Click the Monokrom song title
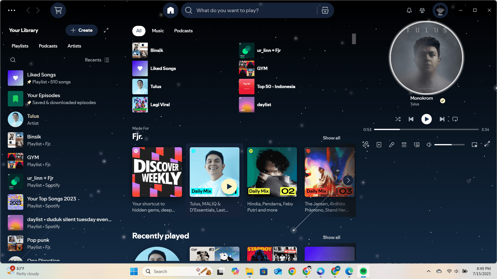This screenshot has width=497, height=279. click(421, 98)
